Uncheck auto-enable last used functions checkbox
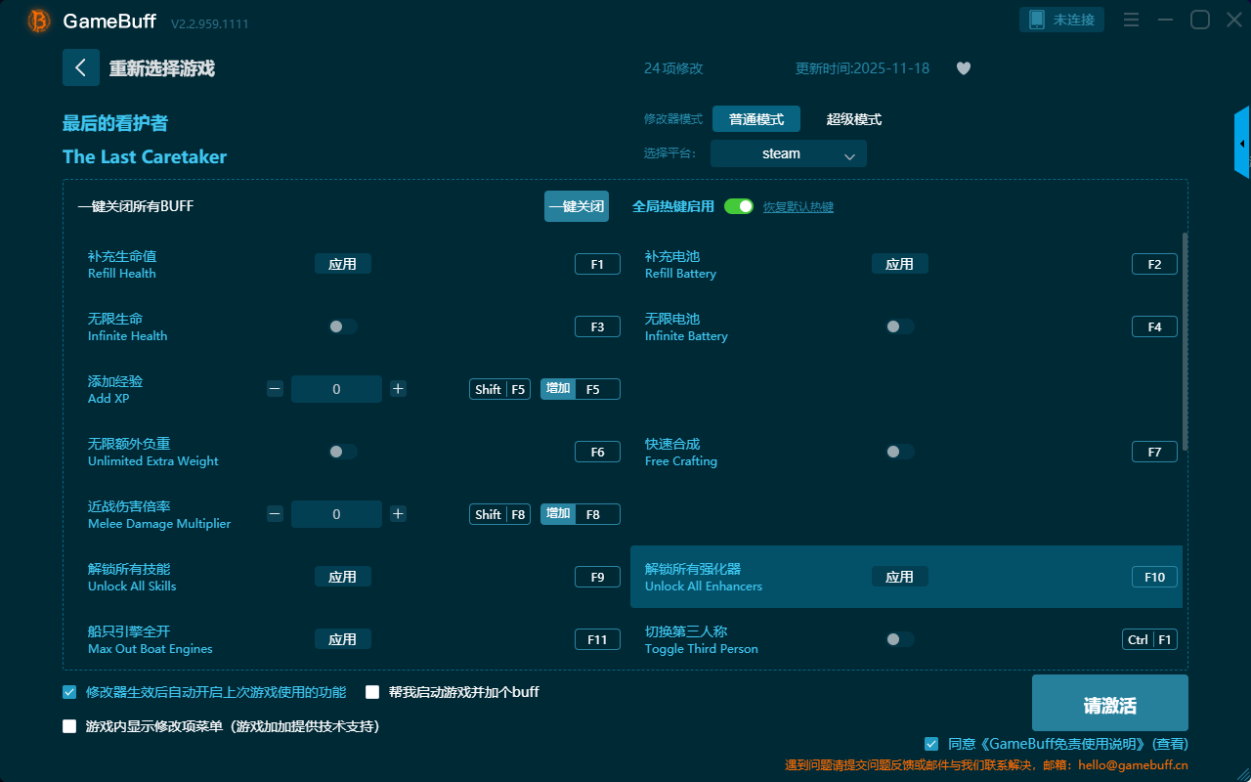This screenshot has height=782, width=1251. click(69, 692)
